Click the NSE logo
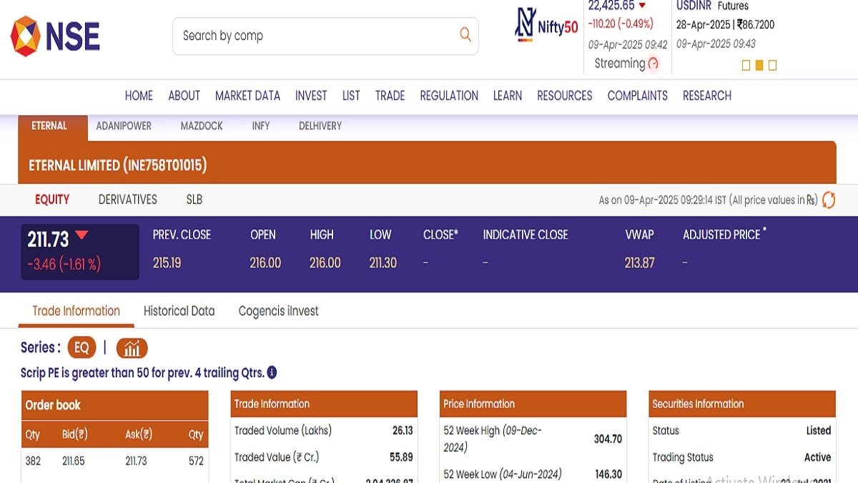Screen dimensions: 858x483 coord(55,36)
